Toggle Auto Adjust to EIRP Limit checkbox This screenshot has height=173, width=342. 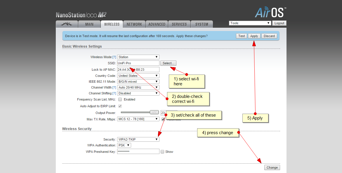120,106
